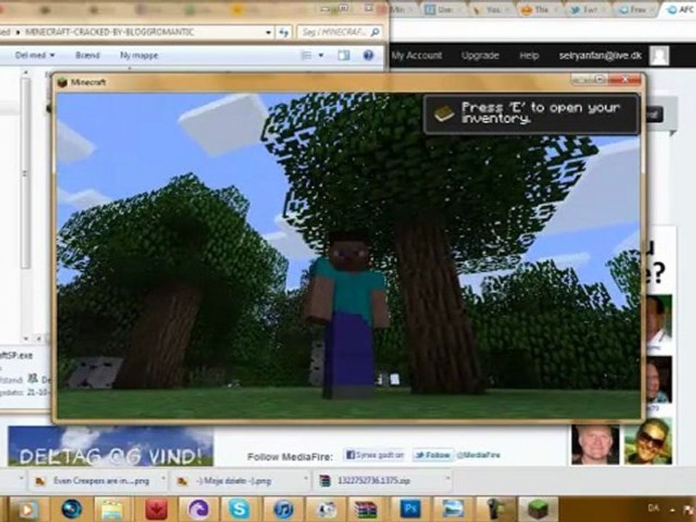Open the picture viewer taskbar icon
This screenshot has height=522, width=696.
point(452,509)
